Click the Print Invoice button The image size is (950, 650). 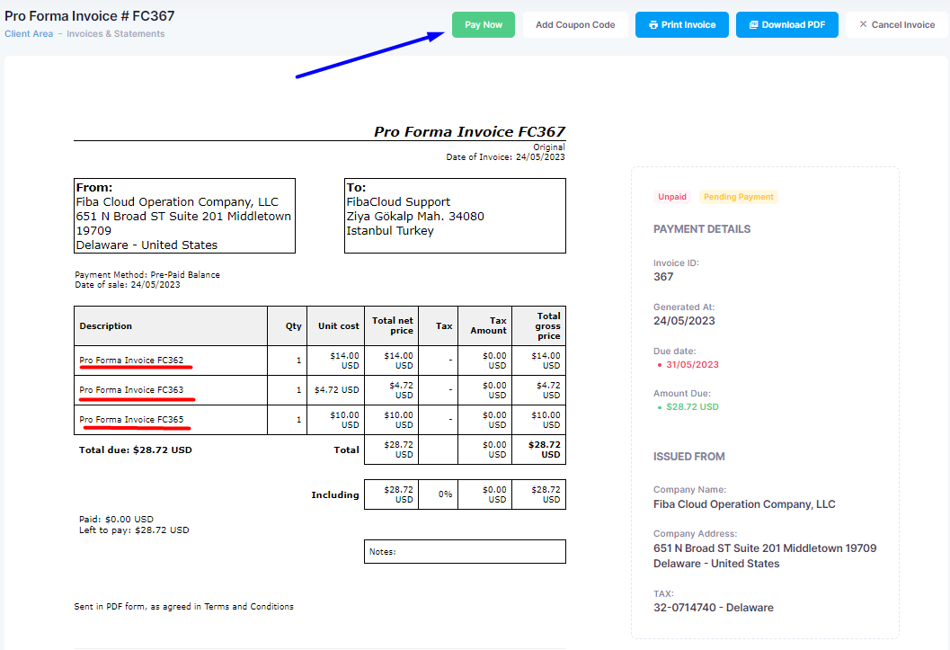(x=681, y=25)
